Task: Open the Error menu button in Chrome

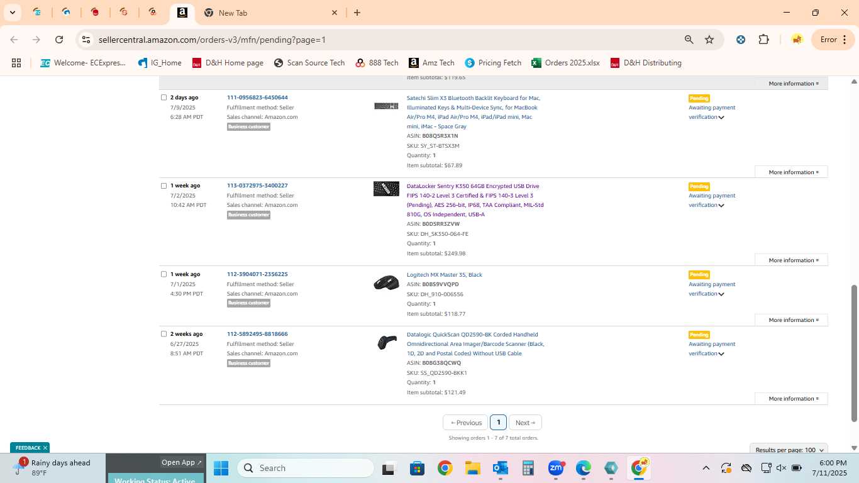Action: tap(834, 40)
